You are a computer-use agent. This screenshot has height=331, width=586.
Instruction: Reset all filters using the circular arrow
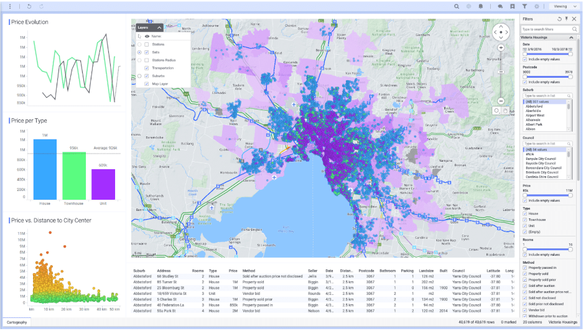point(559,19)
